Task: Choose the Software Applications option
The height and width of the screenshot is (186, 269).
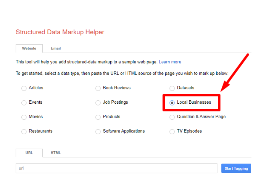Action: click(98, 131)
